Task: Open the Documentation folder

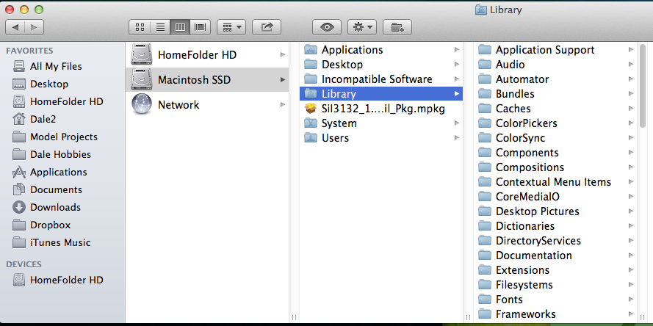Action: [555, 256]
